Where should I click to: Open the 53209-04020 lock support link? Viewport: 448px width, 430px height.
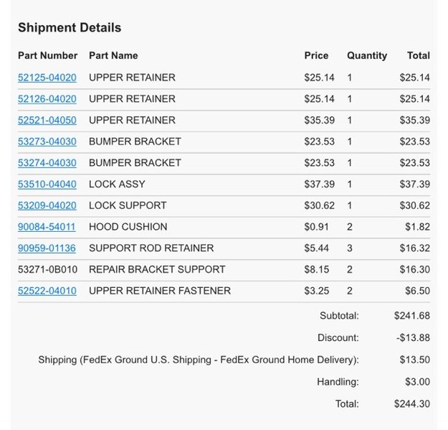click(47, 205)
